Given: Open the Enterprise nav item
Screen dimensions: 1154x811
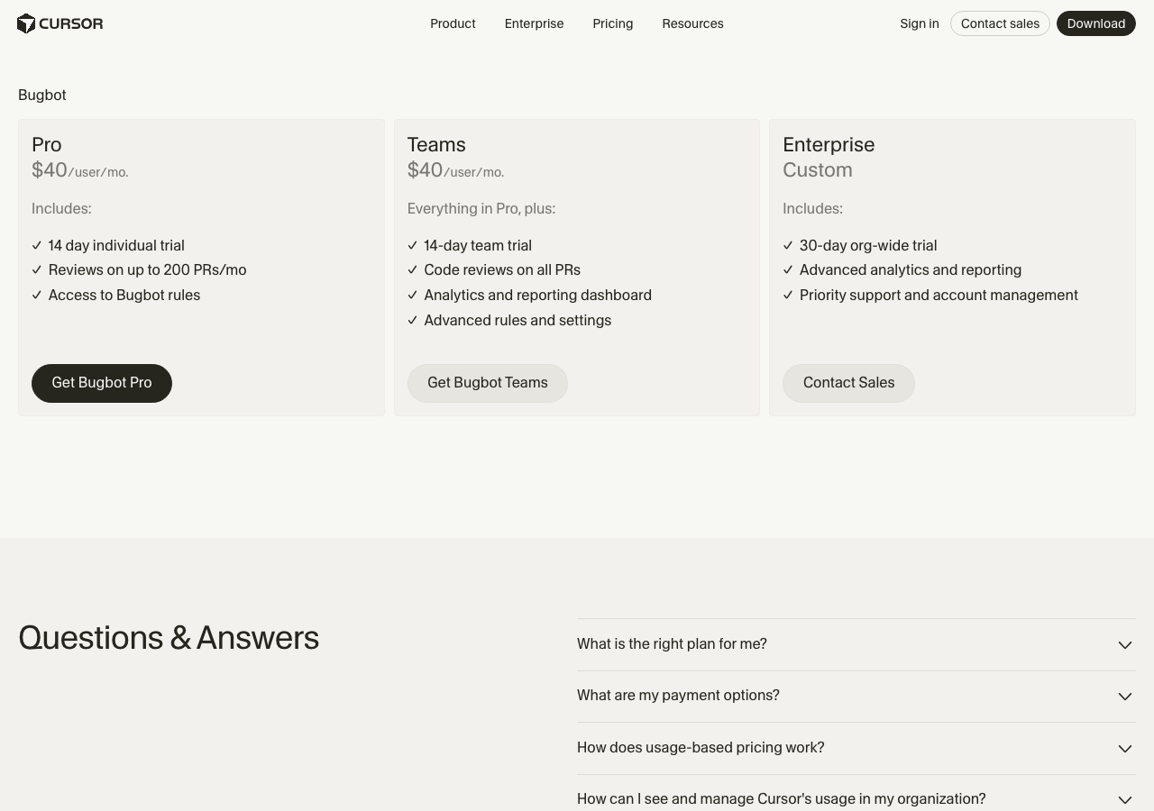Looking at the screenshot, I should (x=534, y=23).
